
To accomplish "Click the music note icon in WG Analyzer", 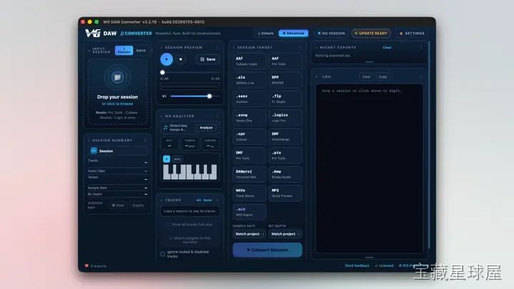I will (x=166, y=128).
